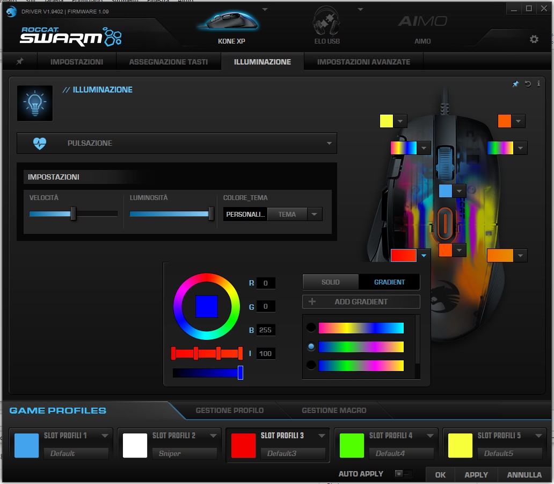Pin the Illuminazione panel with the blue pin
Viewport: 554px width, 484px height.
point(515,84)
